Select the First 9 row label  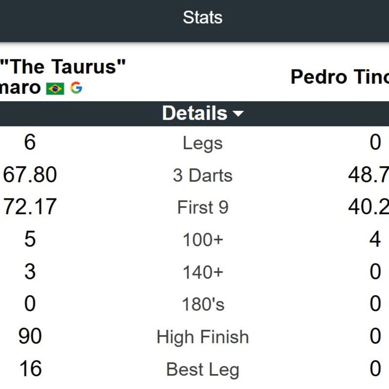coord(203,208)
